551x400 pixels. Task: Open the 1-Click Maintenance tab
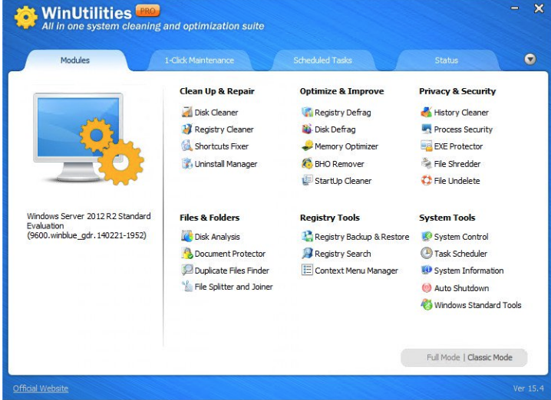coord(200,60)
